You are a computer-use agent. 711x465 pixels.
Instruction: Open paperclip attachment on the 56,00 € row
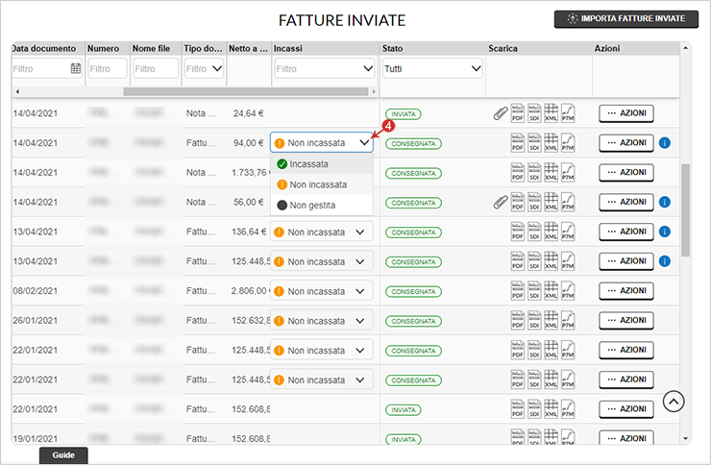(500, 203)
